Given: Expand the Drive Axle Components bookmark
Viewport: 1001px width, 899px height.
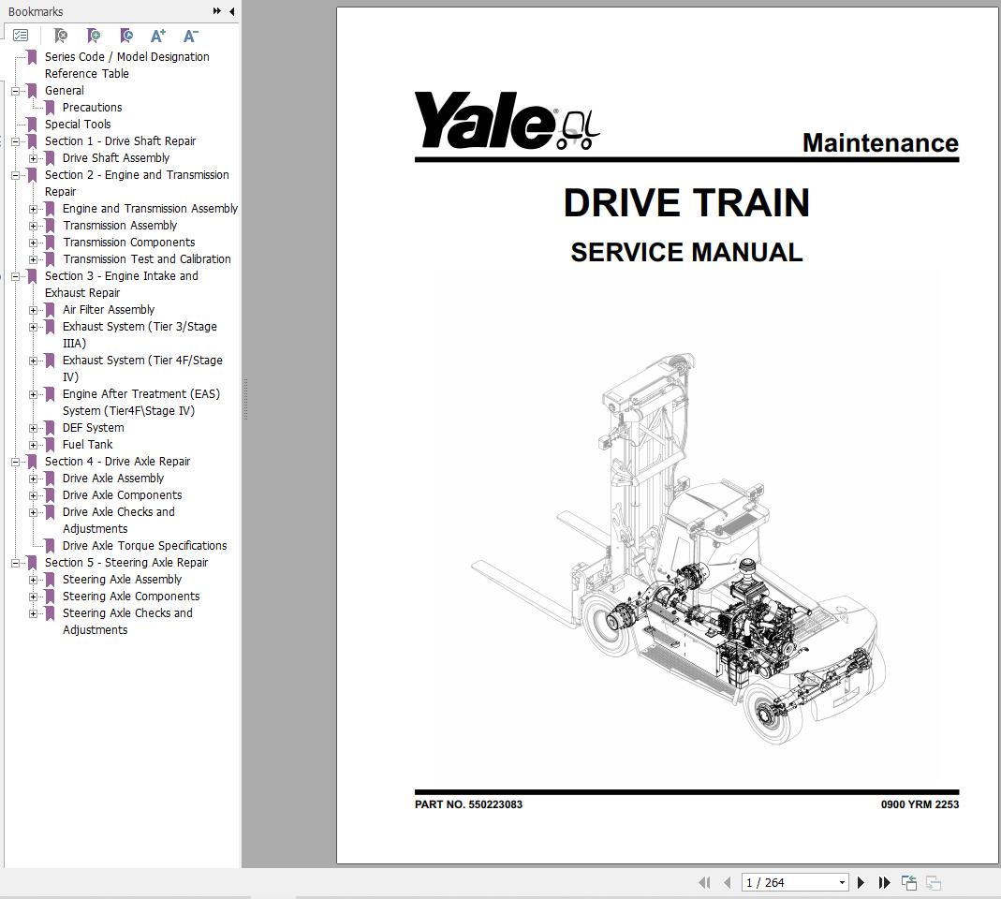Looking at the screenshot, I should tap(33, 495).
